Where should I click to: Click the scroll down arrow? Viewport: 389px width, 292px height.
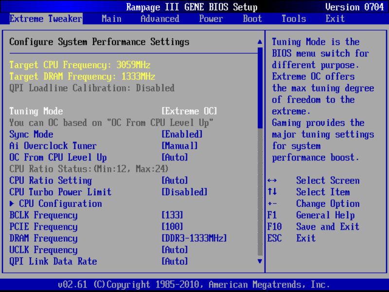pos(260,261)
